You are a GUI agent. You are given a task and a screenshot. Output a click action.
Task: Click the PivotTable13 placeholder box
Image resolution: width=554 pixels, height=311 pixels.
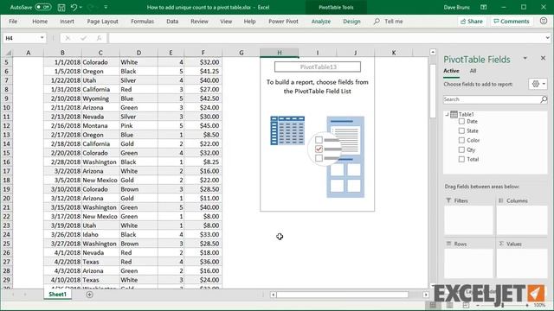[x=318, y=67]
